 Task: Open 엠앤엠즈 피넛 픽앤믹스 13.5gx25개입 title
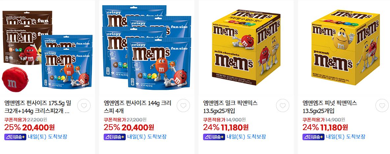pos(329,107)
